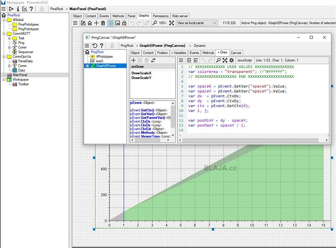
Task: Open the script editor hamburger menu
Action: point(181,60)
